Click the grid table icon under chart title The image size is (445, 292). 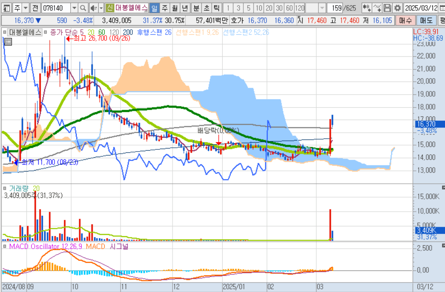pyautogui.click(x=8, y=42)
